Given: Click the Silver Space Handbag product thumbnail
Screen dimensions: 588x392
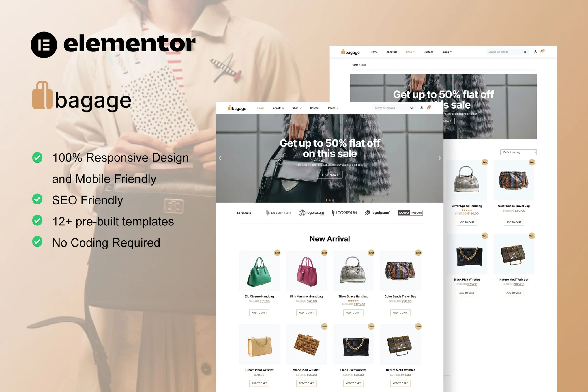Looking at the screenshot, I should tap(353, 271).
